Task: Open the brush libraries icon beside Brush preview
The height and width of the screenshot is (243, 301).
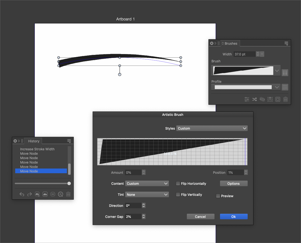Action: click(x=285, y=73)
